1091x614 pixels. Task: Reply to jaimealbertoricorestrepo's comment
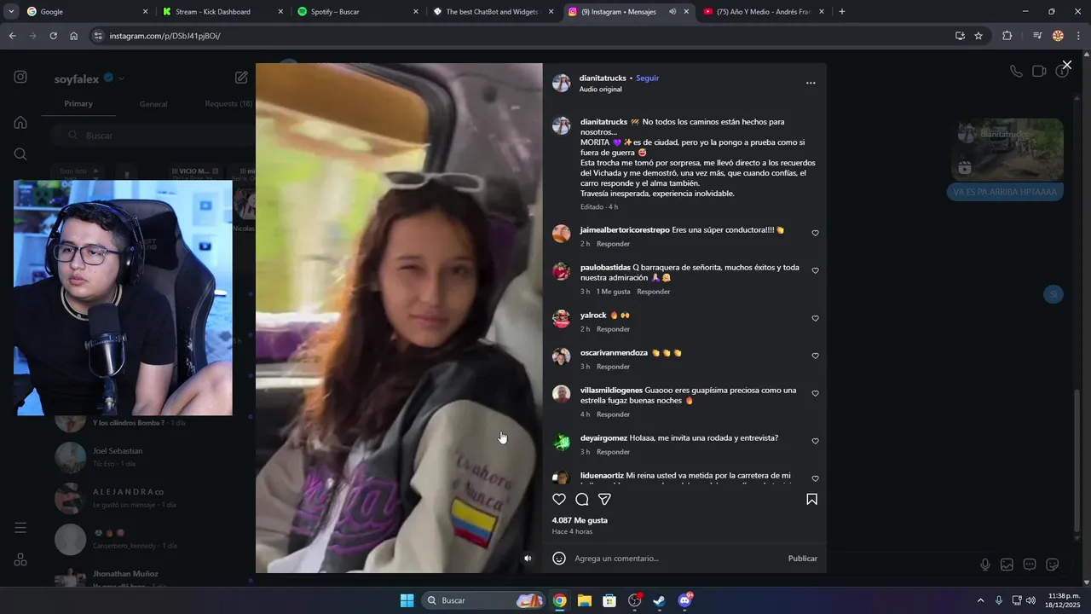coord(613,244)
